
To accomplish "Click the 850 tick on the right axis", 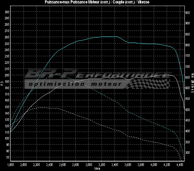I will 187,34.
